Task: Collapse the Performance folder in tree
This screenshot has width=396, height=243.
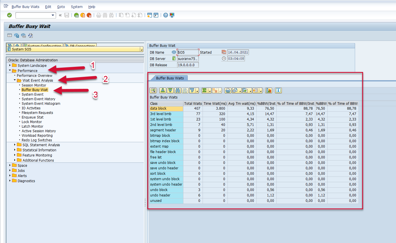Action: point(10,71)
